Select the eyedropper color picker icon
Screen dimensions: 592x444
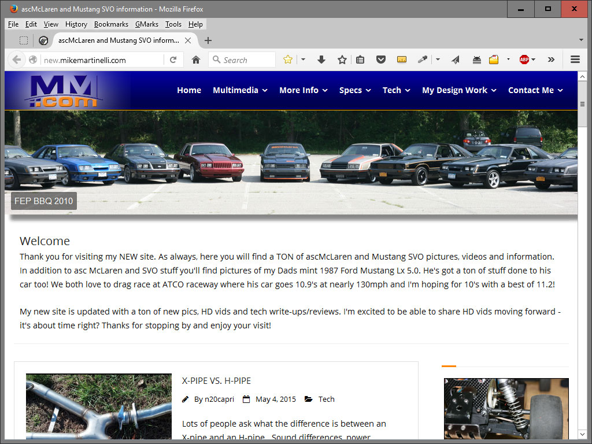tap(422, 60)
